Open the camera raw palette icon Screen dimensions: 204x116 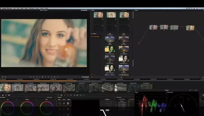pos(9,95)
